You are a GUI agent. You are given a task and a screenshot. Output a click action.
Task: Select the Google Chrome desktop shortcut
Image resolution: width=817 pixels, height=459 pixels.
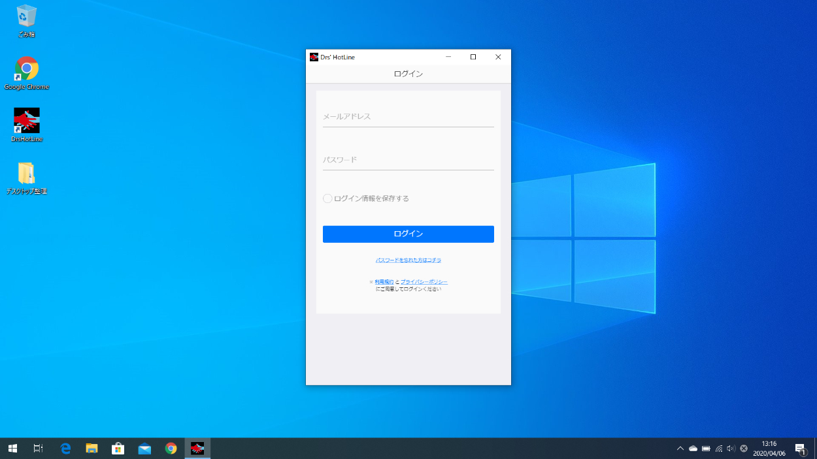click(x=27, y=69)
